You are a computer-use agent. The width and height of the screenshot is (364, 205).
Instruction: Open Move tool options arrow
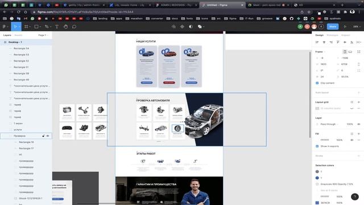(19, 27)
